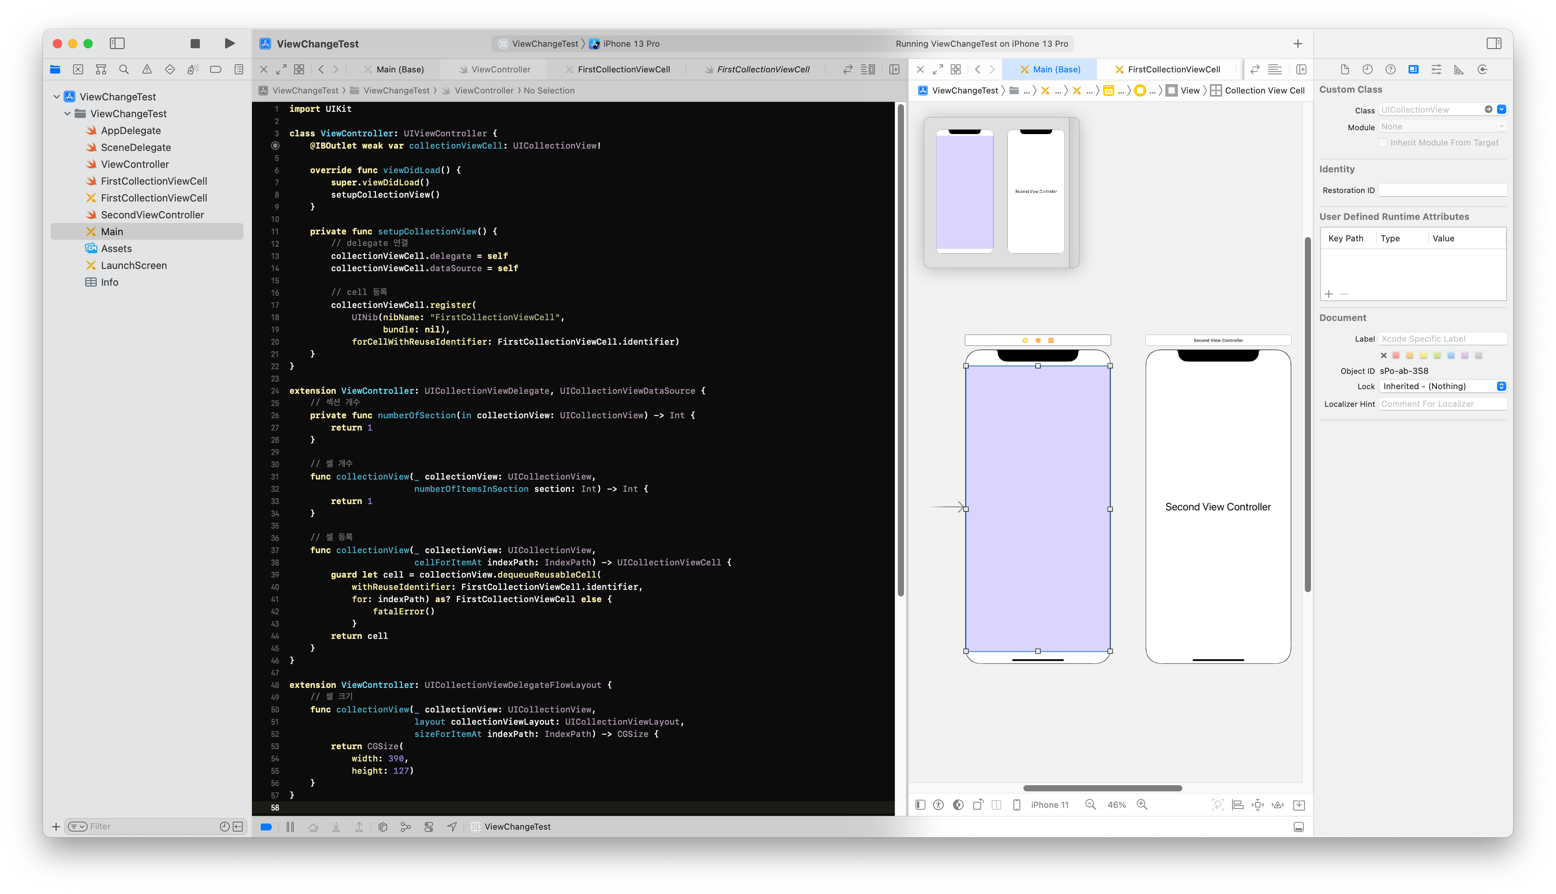Image resolution: width=1556 pixels, height=894 pixels.
Task: Show the Identity inspector tab icon
Action: pyautogui.click(x=1413, y=69)
